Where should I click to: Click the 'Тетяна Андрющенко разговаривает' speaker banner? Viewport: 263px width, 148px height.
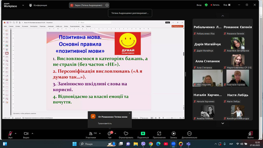click(x=130, y=13)
